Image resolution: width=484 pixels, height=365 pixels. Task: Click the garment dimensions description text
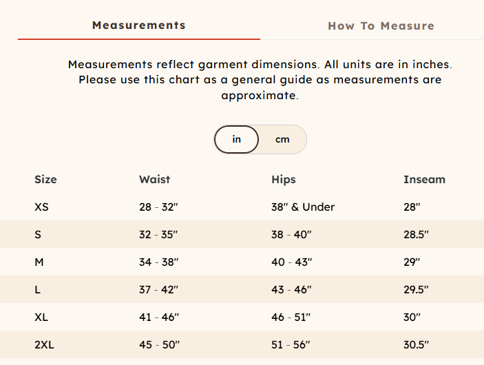pyautogui.click(x=260, y=80)
